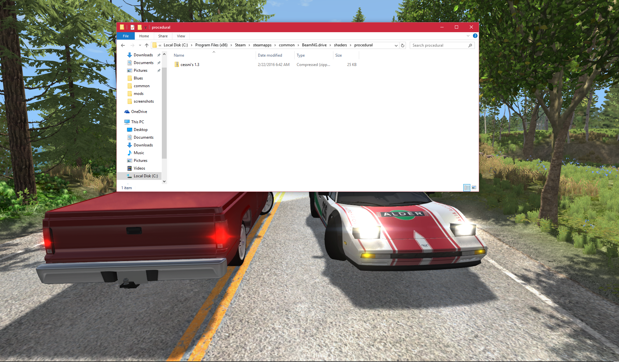This screenshot has width=619, height=362.
Task: Open pinned Downloads in Quick access
Action: tap(143, 55)
